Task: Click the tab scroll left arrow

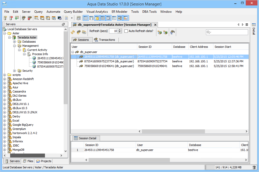Action: click(x=238, y=25)
